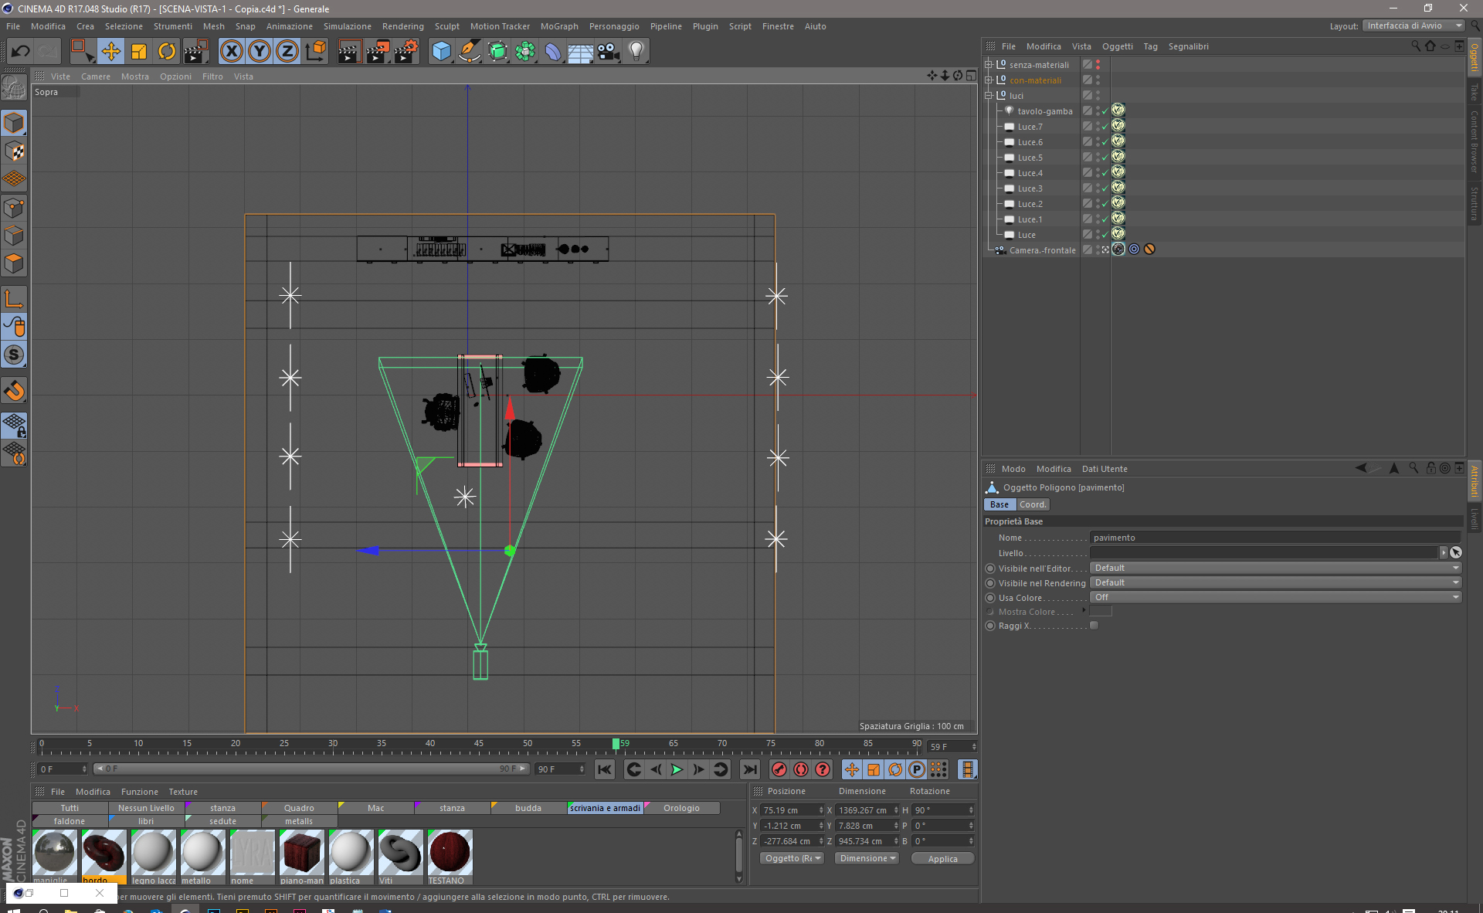The height and width of the screenshot is (913, 1483).
Task: Open the MoGraph menu
Action: click(558, 26)
